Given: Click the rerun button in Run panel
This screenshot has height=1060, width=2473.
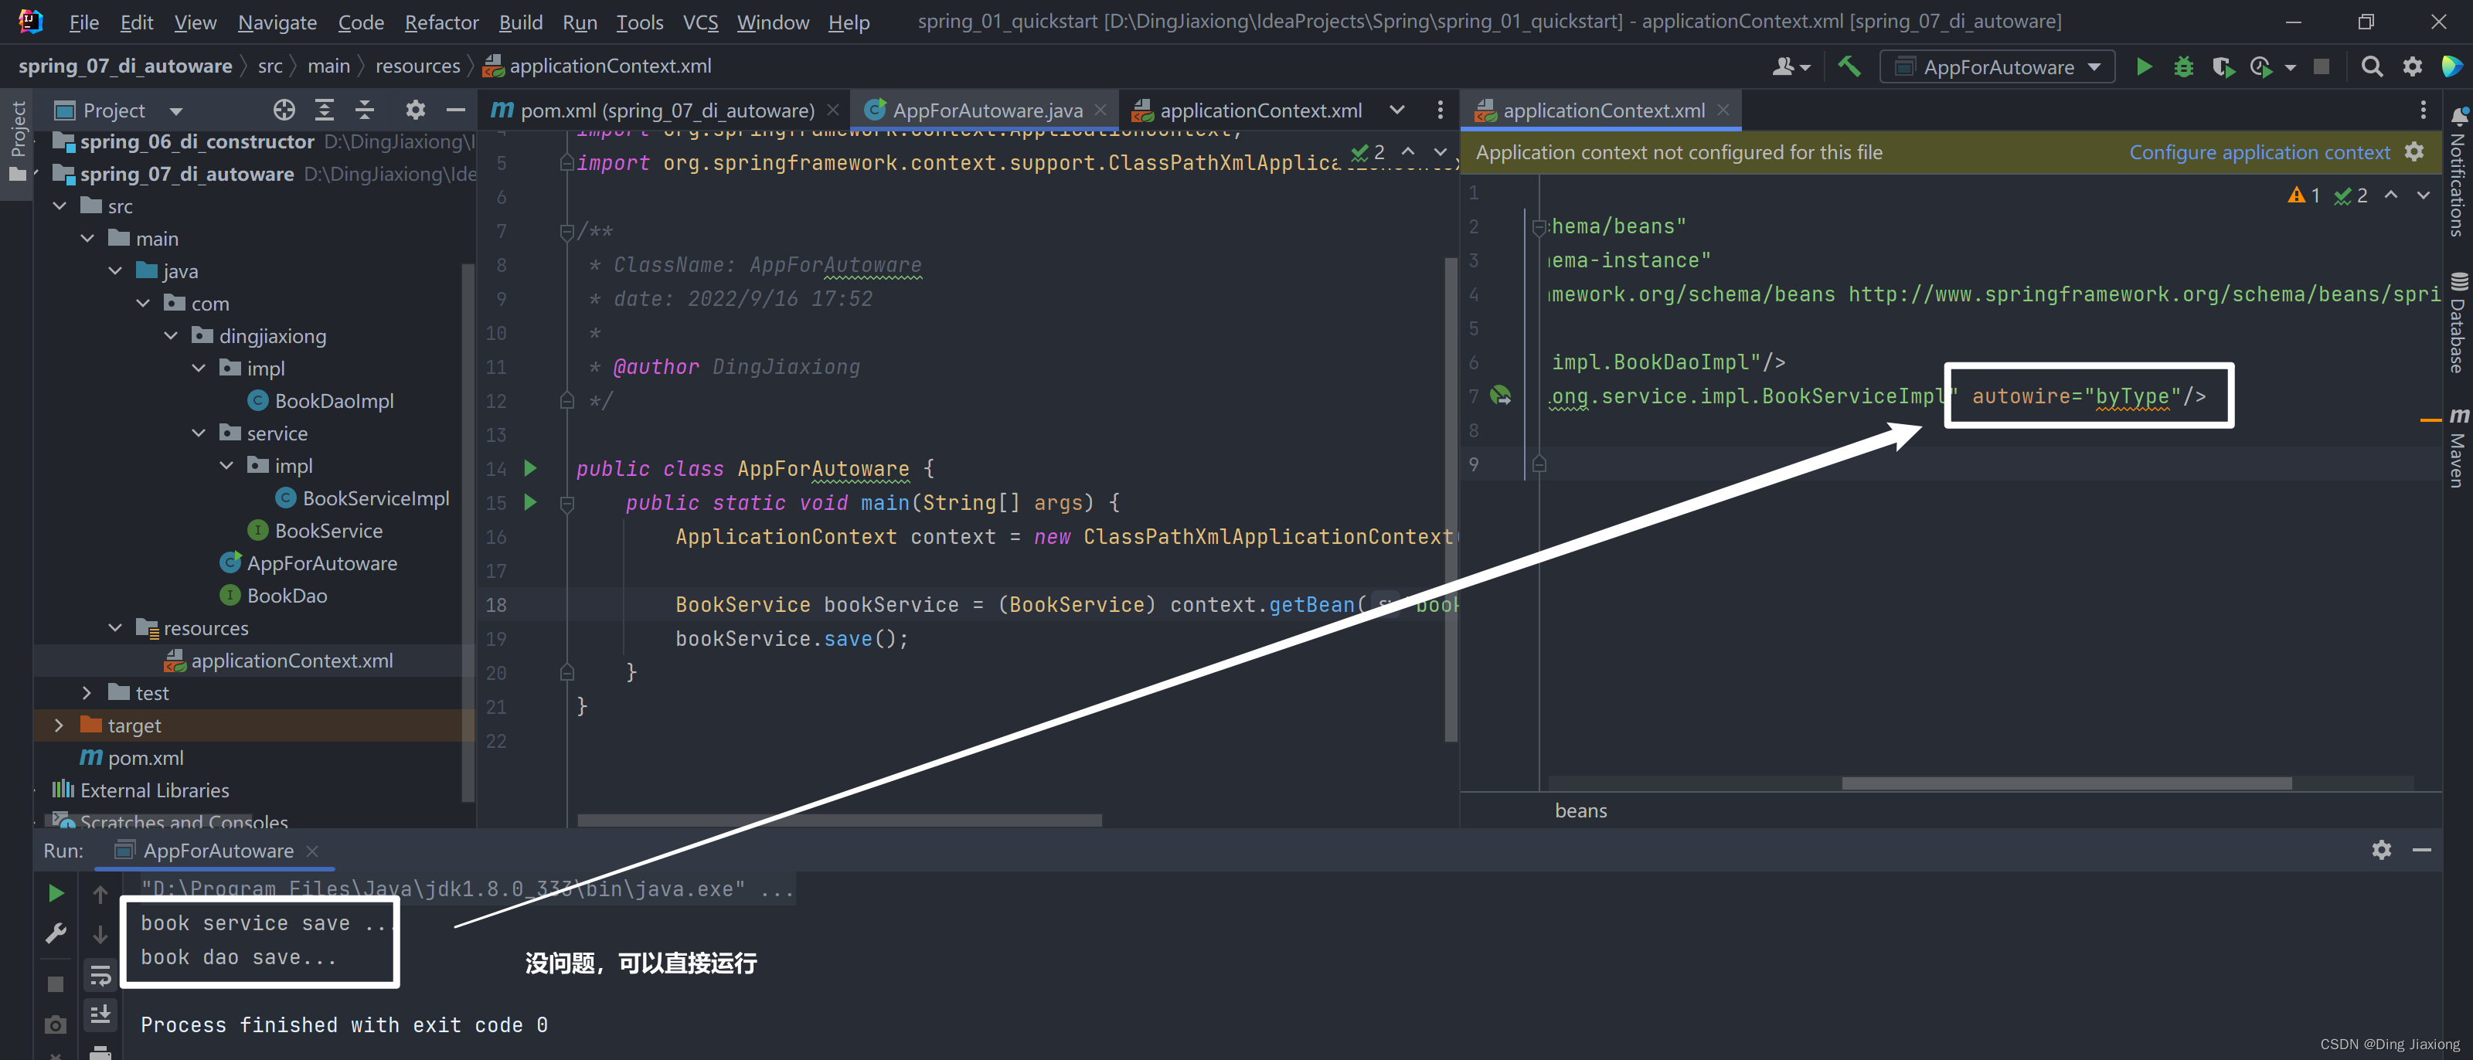Looking at the screenshot, I should 56,893.
